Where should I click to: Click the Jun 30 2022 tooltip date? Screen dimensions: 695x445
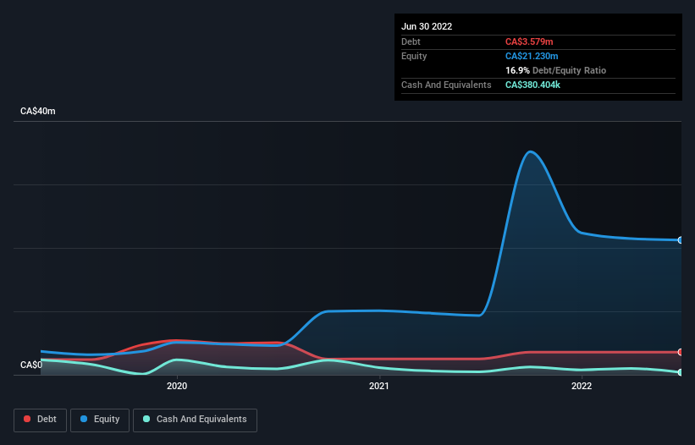(427, 26)
